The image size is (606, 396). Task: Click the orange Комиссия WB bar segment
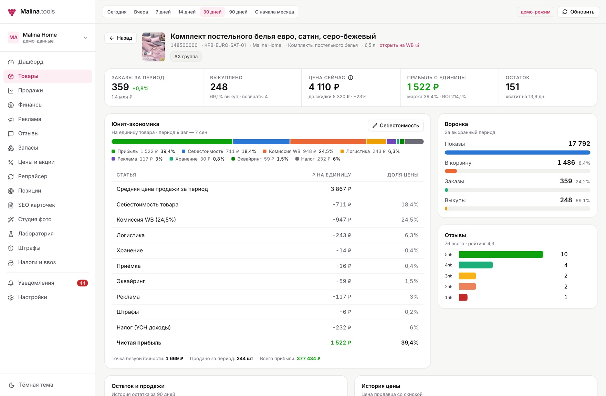coord(328,142)
